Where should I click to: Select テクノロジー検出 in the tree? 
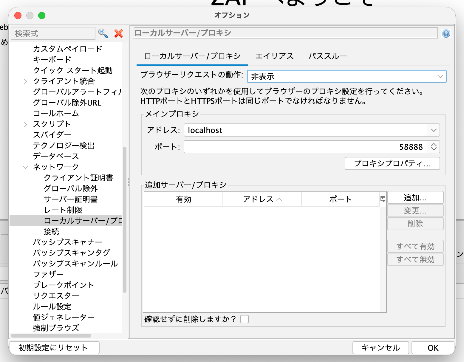coord(64,146)
